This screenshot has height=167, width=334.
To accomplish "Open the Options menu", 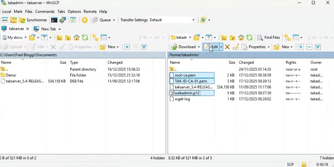I will click(x=74, y=11).
